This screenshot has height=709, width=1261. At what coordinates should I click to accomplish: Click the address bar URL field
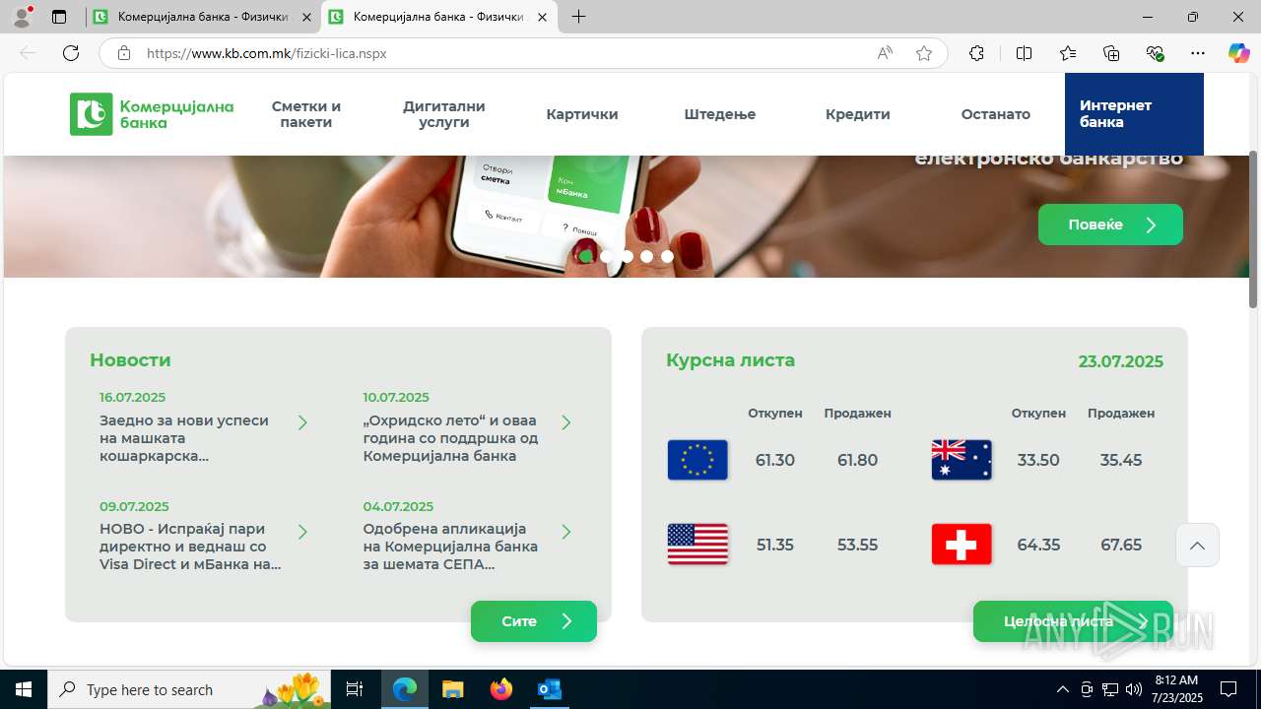[493, 53]
